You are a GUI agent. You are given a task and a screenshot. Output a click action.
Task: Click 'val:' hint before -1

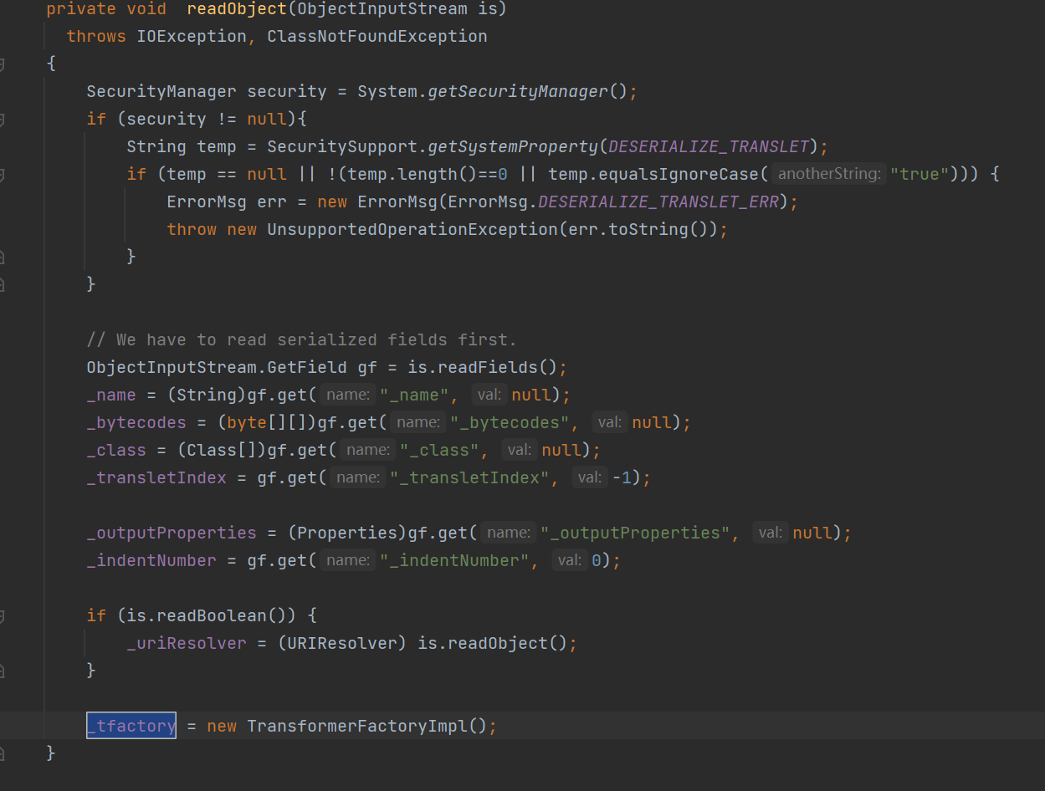click(x=590, y=477)
